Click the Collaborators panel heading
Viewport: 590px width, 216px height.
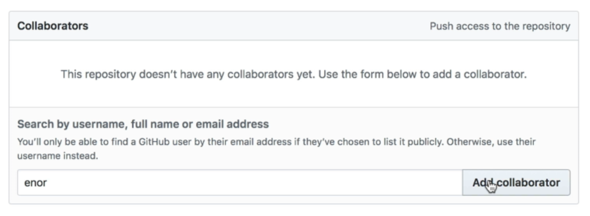point(53,26)
